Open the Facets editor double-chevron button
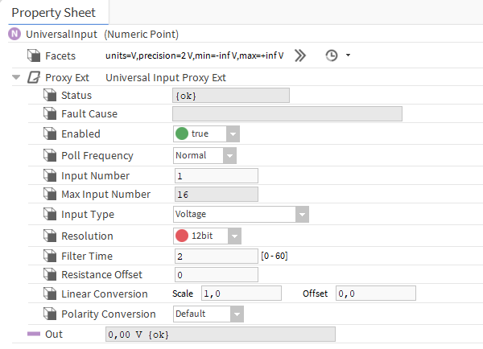This screenshot has height=349, width=483. pyautogui.click(x=300, y=55)
